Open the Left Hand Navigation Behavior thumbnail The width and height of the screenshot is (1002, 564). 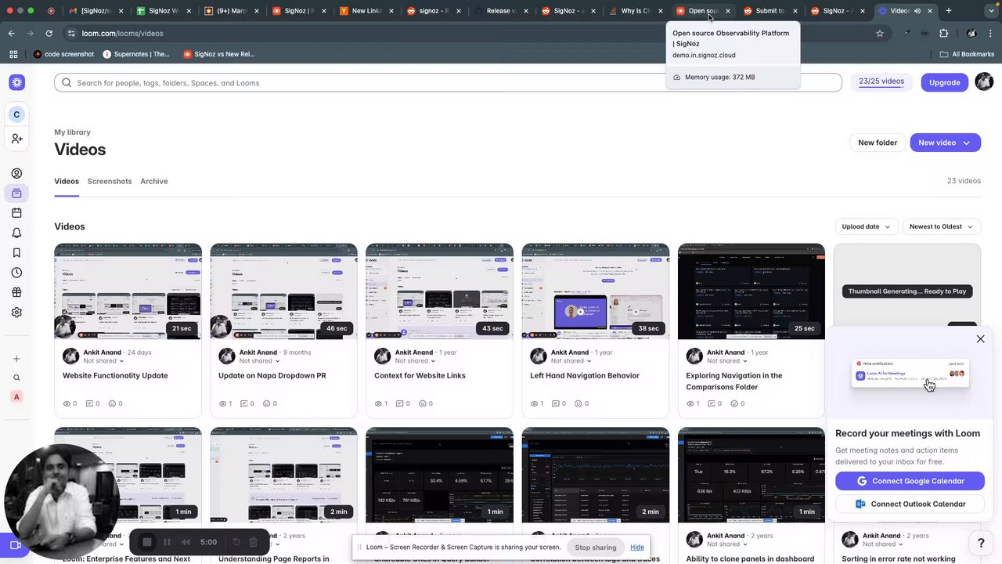click(x=596, y=291)
